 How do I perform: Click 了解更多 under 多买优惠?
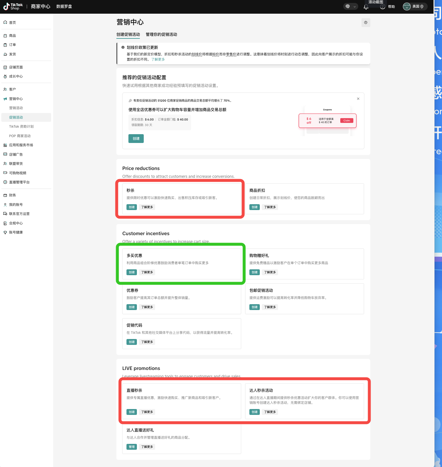pos(147,272)
